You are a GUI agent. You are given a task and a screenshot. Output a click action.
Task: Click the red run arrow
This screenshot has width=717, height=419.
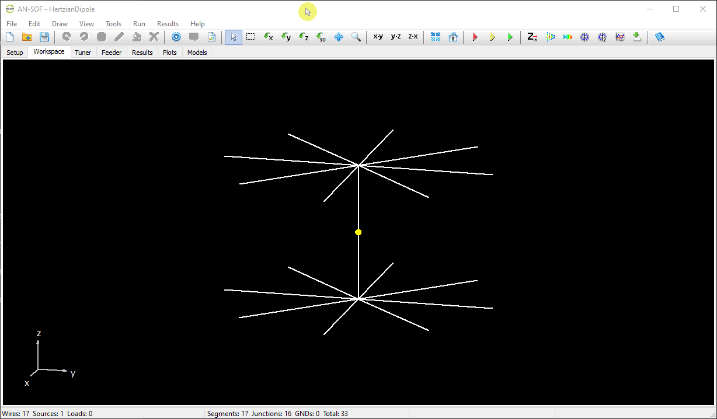[x=475, y=37]
